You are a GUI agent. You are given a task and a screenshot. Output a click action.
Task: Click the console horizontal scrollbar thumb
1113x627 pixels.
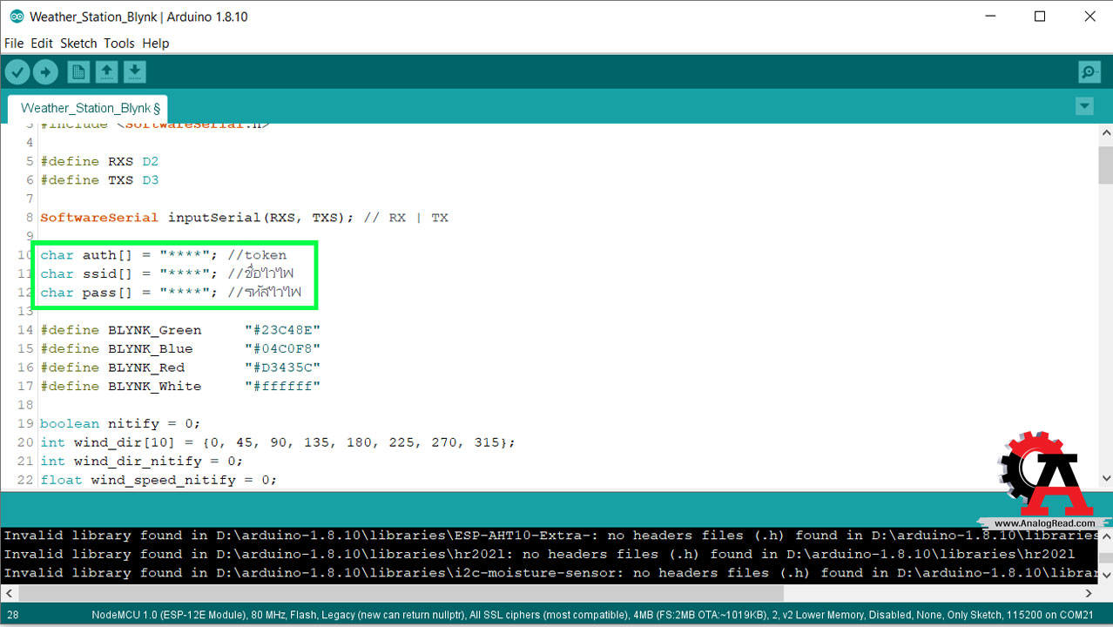(x=402, y=592)
